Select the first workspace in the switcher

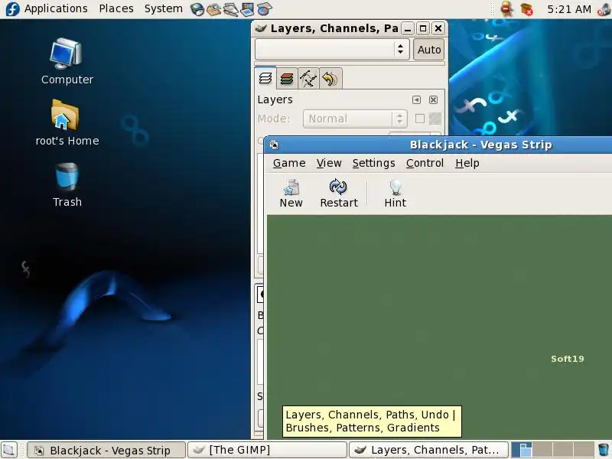[522, 450]
